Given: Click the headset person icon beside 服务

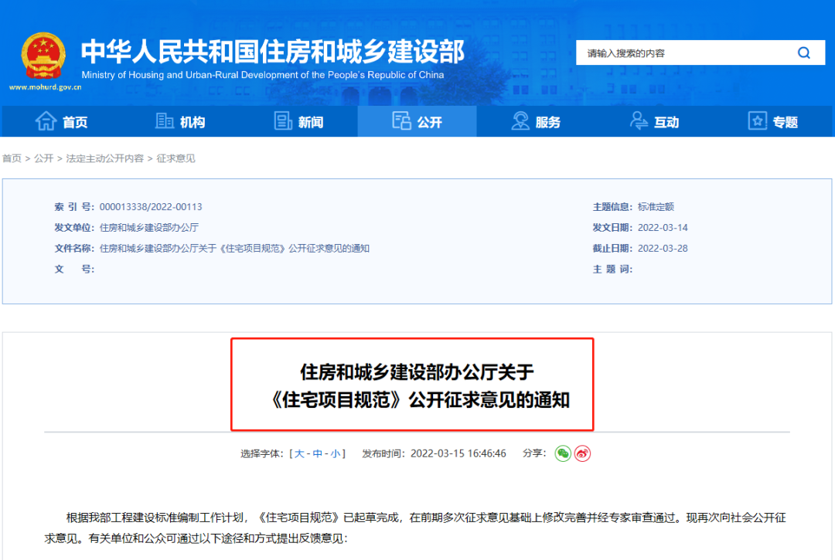Looking at the screenshot, I should (520, 120).
